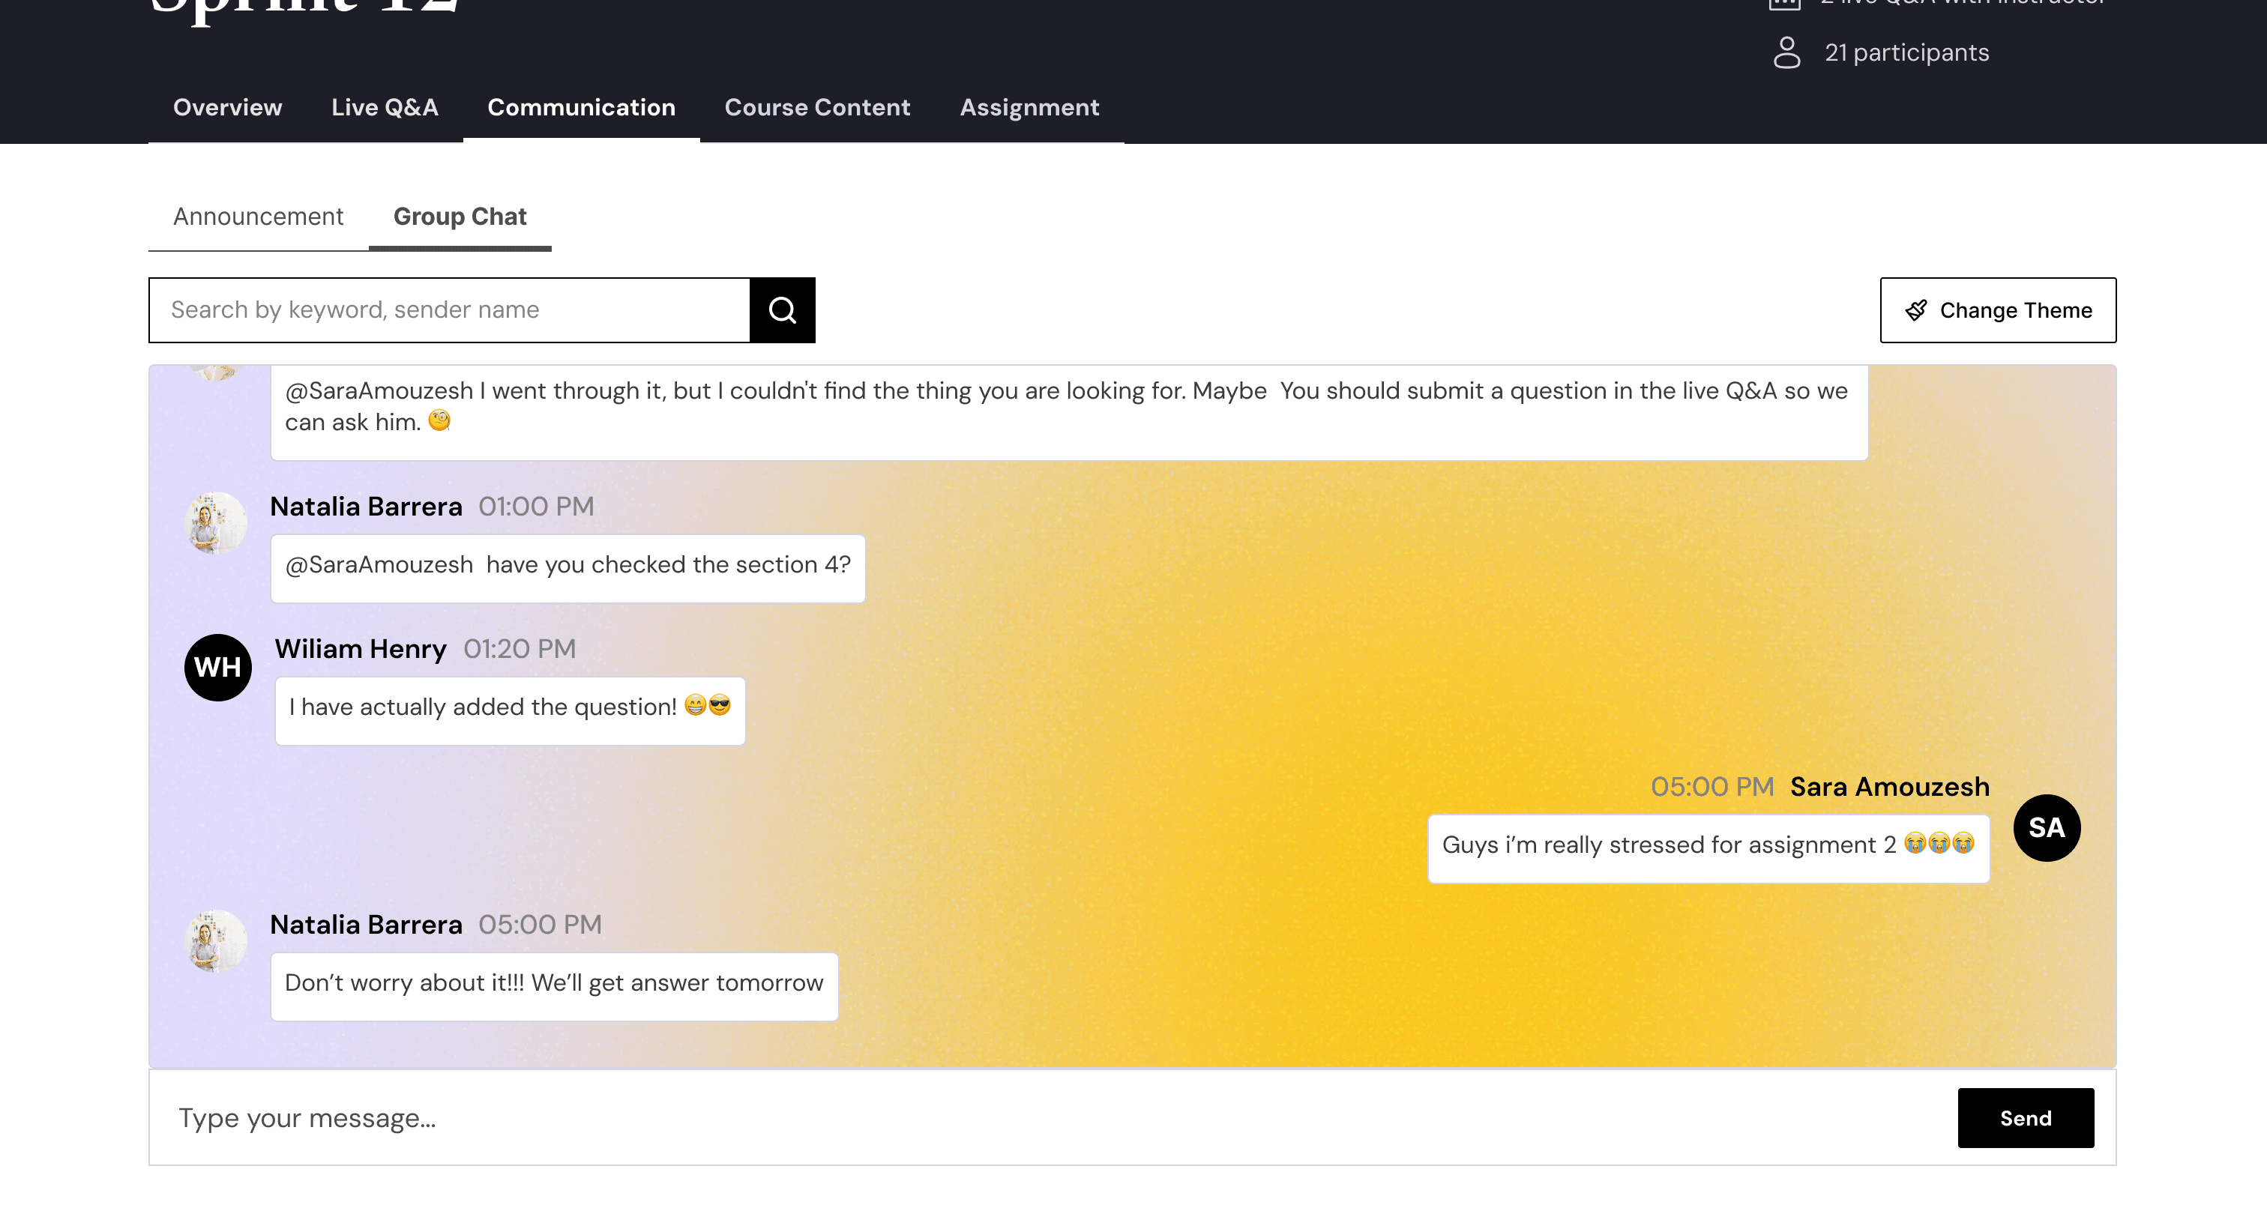Focus the keyword search input field
The width and height of the screenshot is (2267, 1208).
click(x=449, y=309)
